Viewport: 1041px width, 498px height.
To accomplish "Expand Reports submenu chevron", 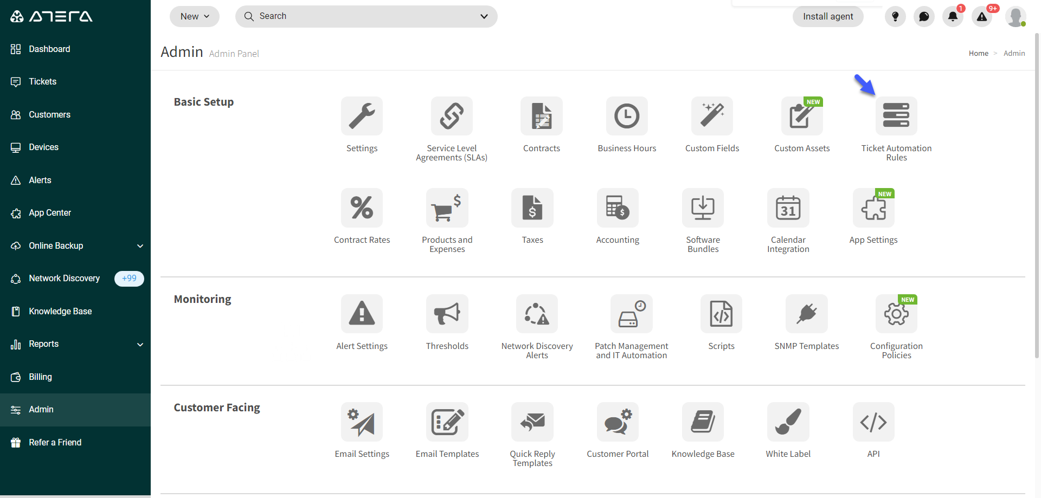I will coord(140,345).
